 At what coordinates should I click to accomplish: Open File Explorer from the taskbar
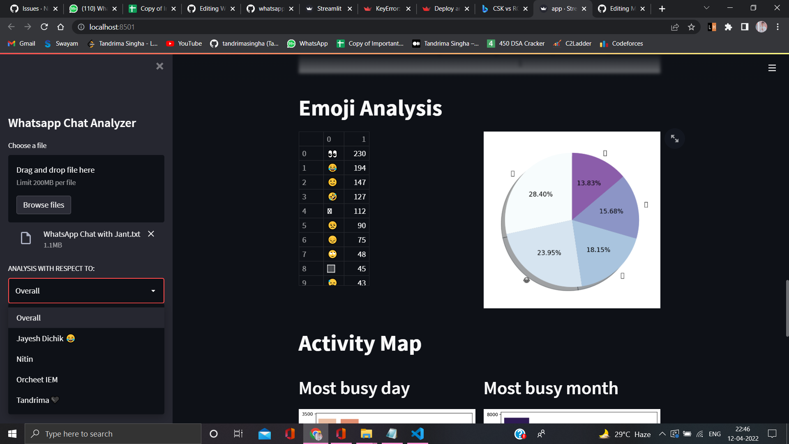pos(366,433)
